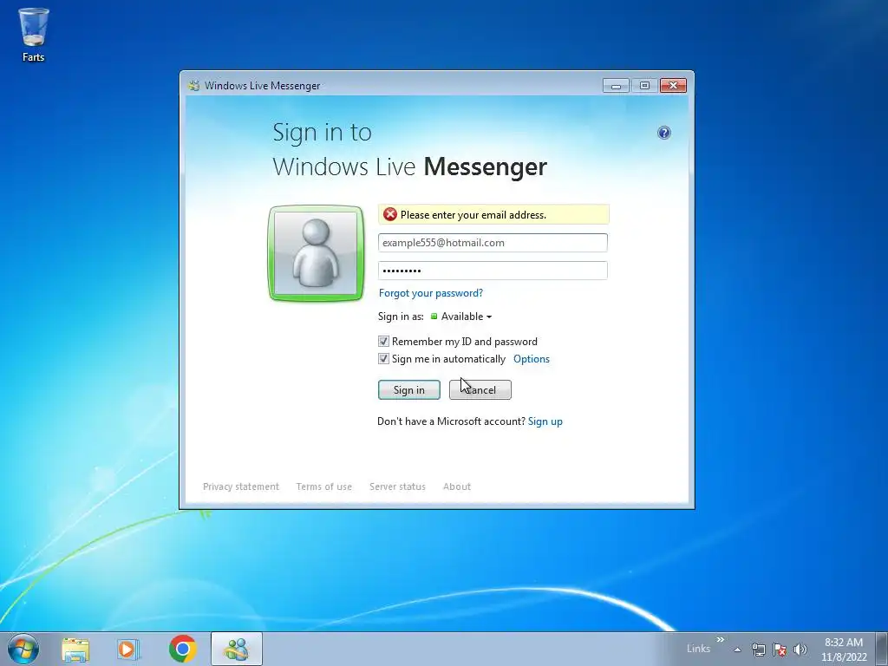The image size is (888, 666).
Task: Follow the Sign up link
Action: [x=545, y=421]
